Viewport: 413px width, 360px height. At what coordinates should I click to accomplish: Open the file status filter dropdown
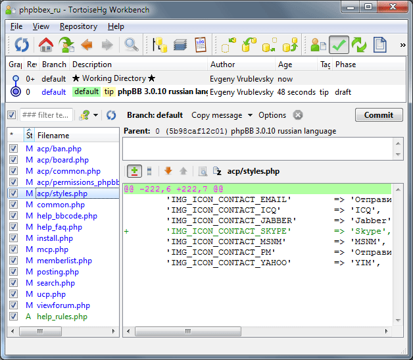[89, 115]
